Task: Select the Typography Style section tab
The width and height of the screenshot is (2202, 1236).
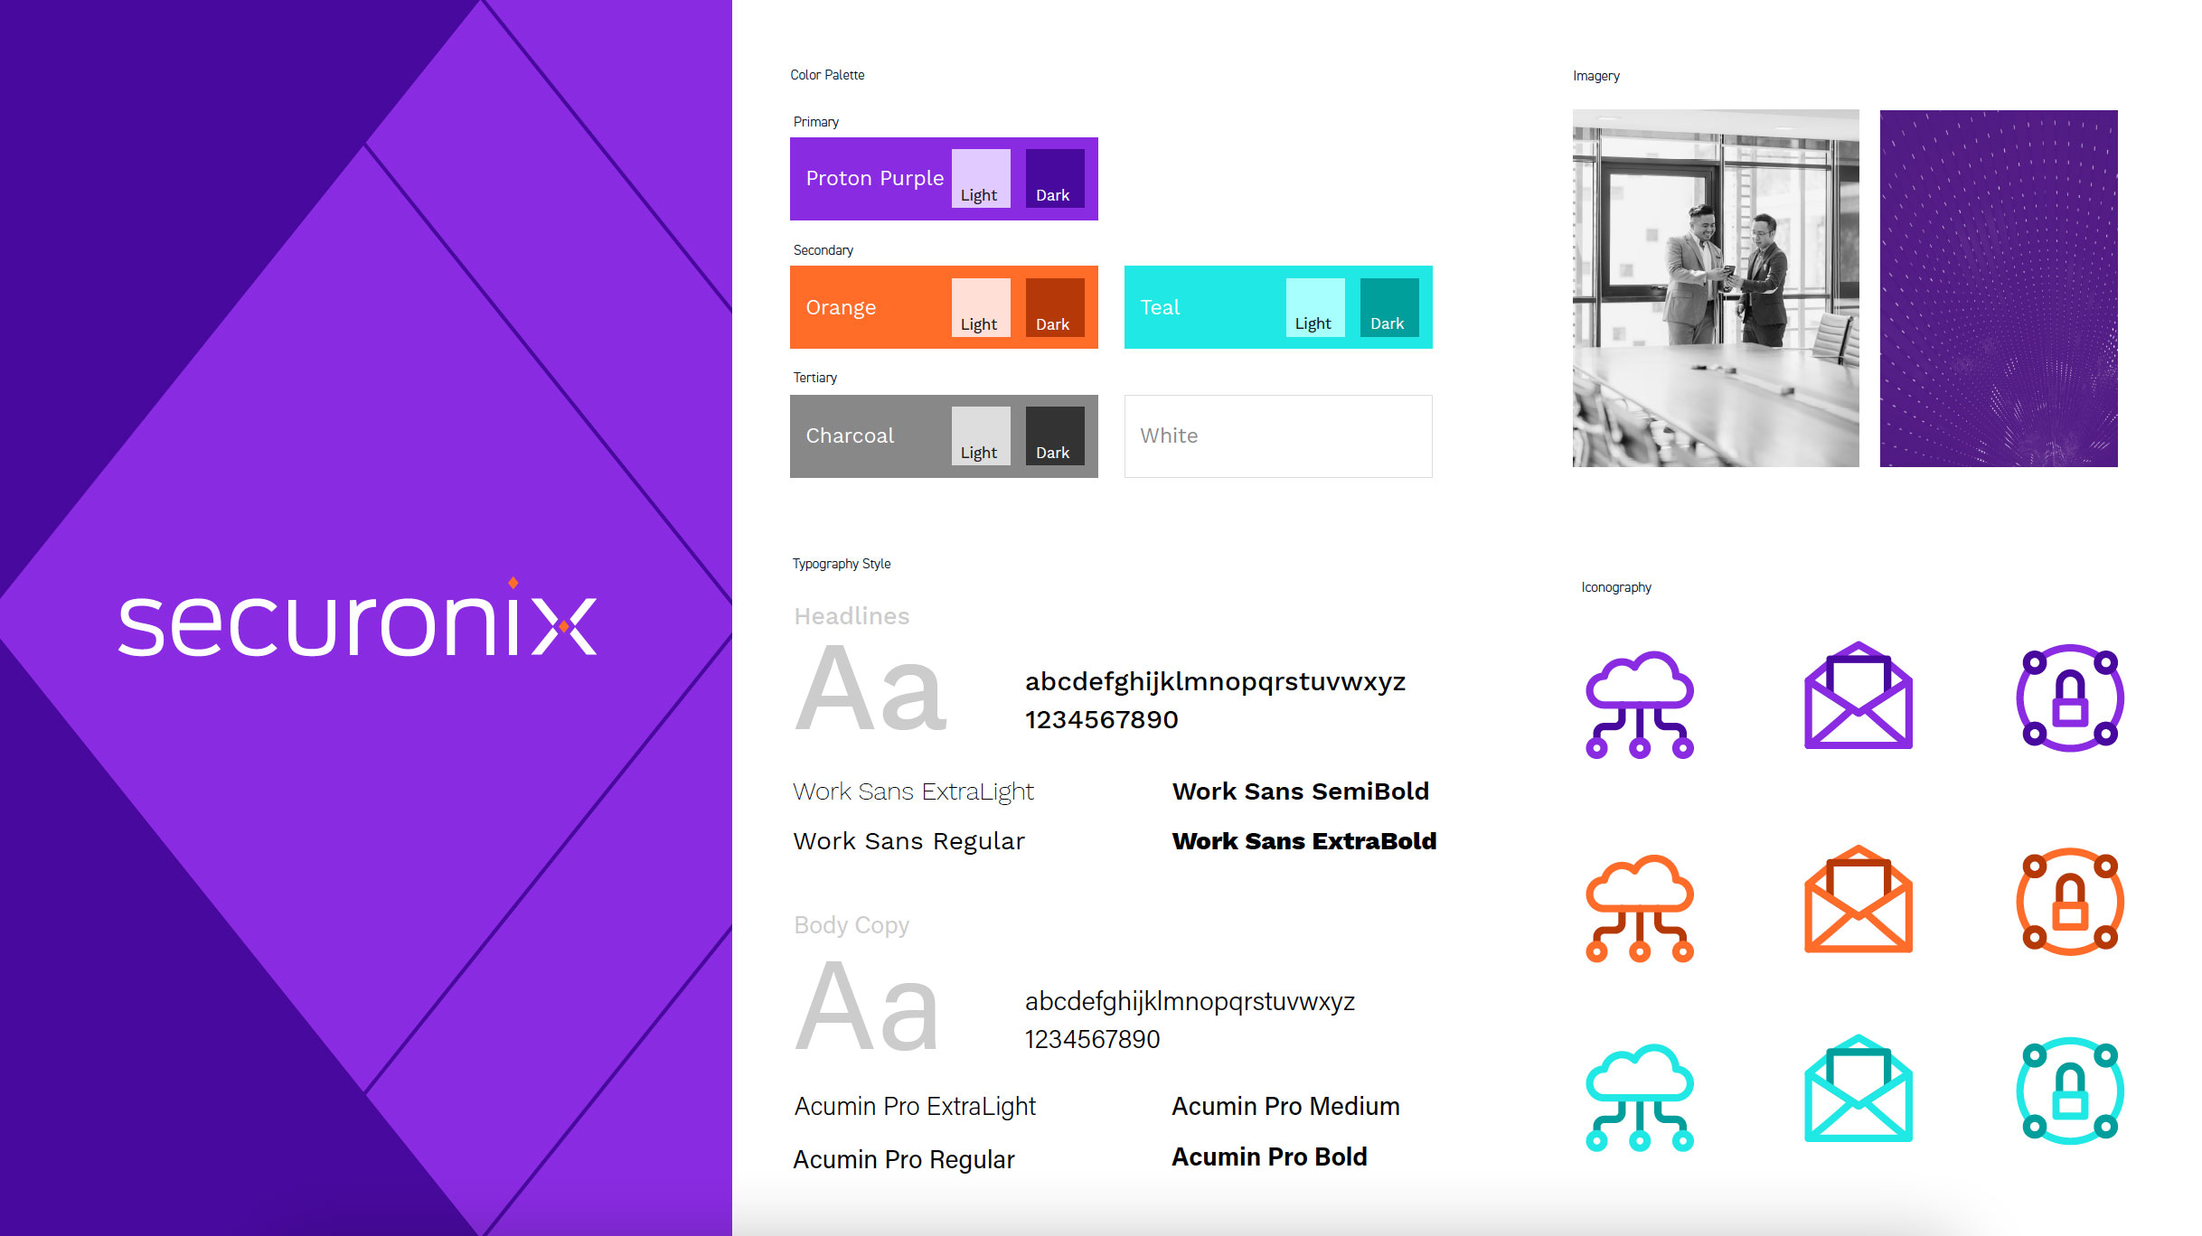Action: click(841, 562)
